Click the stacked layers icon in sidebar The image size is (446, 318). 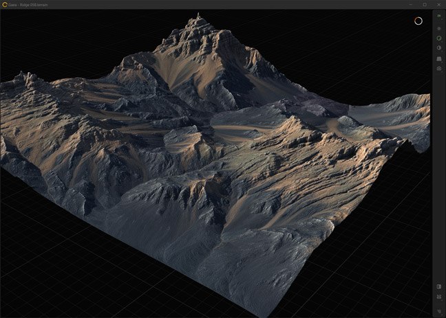[439, 28]
